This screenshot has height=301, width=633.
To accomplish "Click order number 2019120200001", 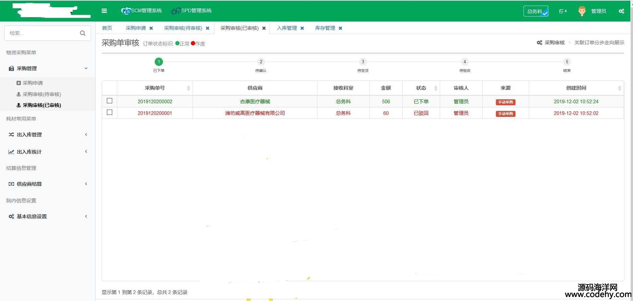I will pos(155,113).
